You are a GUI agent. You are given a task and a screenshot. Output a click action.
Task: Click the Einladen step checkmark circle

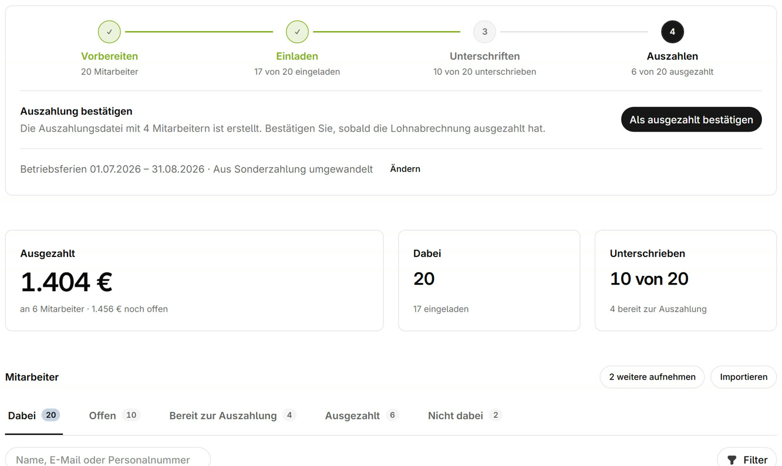297,32
